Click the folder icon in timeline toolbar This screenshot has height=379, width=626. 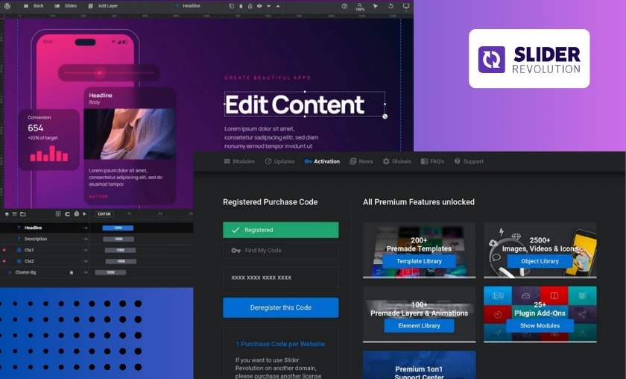[x=23, y=214]
